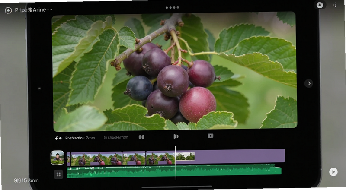The height and width of the screenshot is (190, 346).
Task: Open the vertical dots more-options menu
Action: tap(335, 5)
